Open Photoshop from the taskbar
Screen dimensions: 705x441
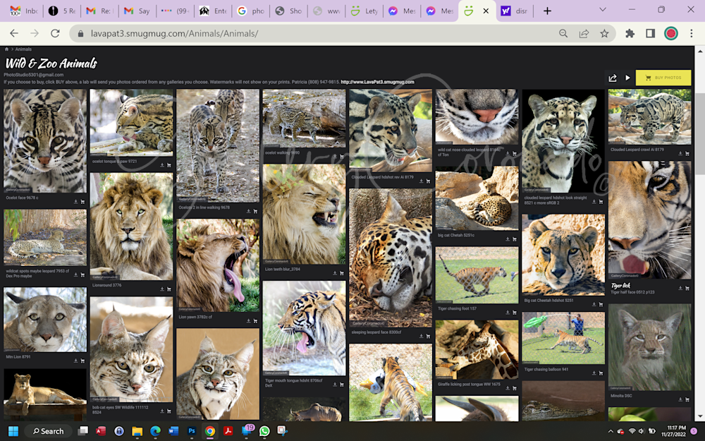(192, 430)
